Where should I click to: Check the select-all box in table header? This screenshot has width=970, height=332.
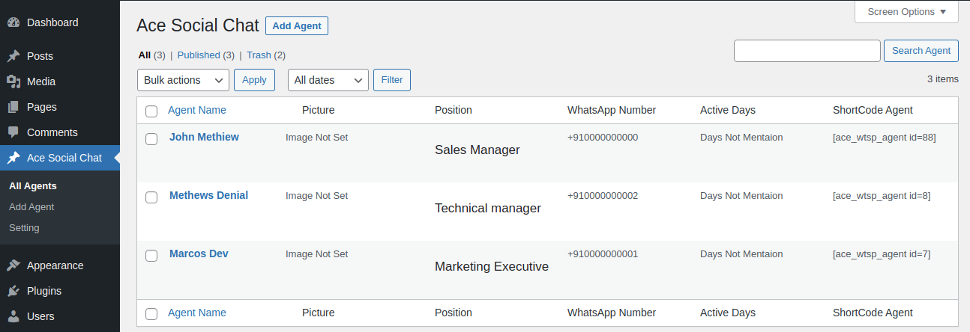click(151, 111)
